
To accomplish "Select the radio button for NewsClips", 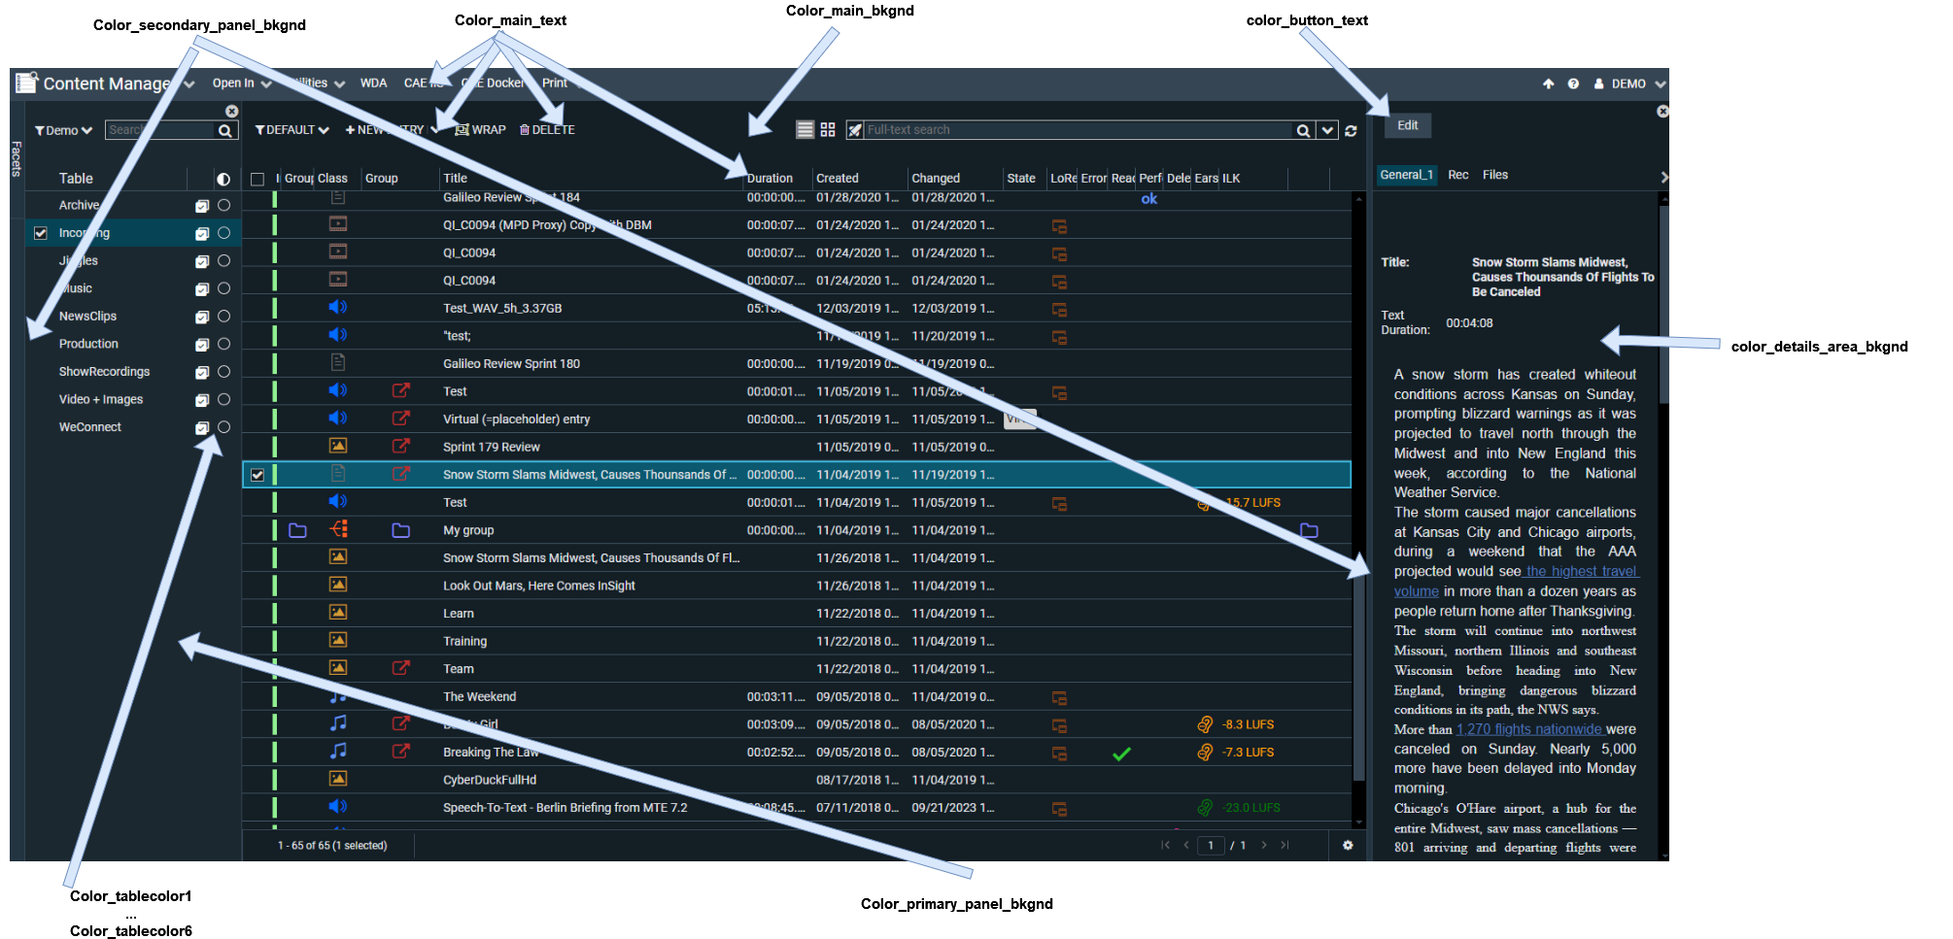I will point(224,317).
